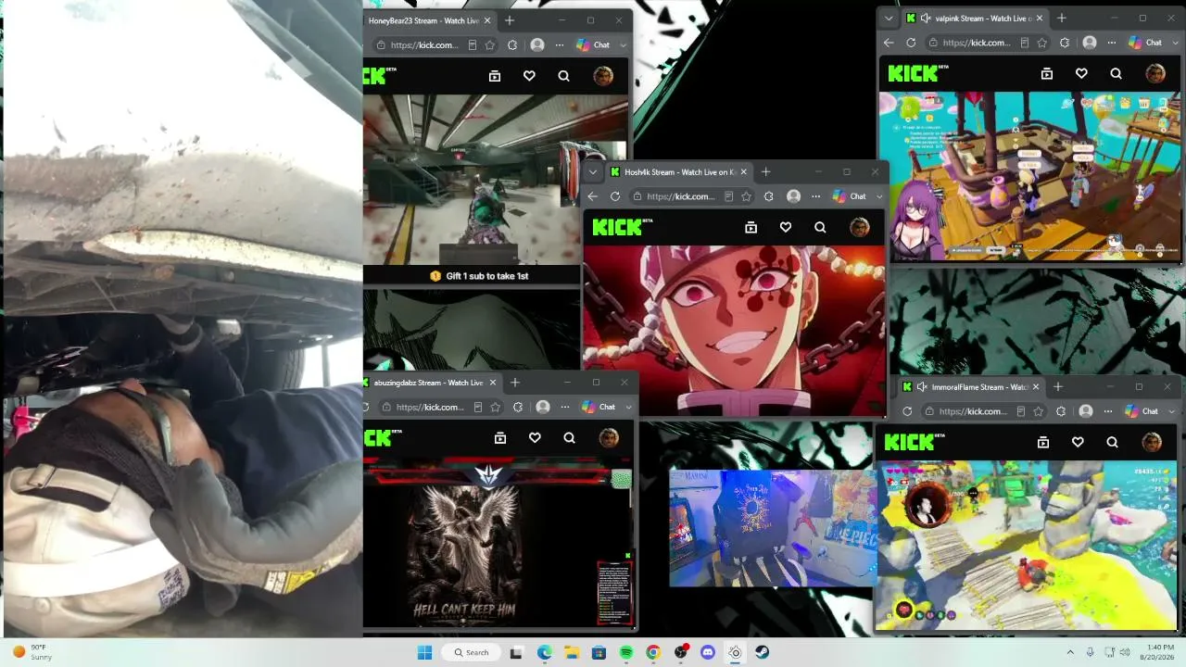Viewport: 1186px width, 667px height.
Task: Click heart icon in abuzingdabz window
Action: pyautogui.click(x=535, y=438)
